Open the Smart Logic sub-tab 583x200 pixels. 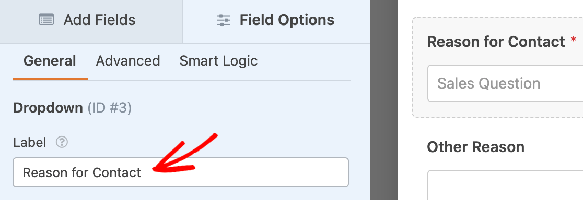218,61
